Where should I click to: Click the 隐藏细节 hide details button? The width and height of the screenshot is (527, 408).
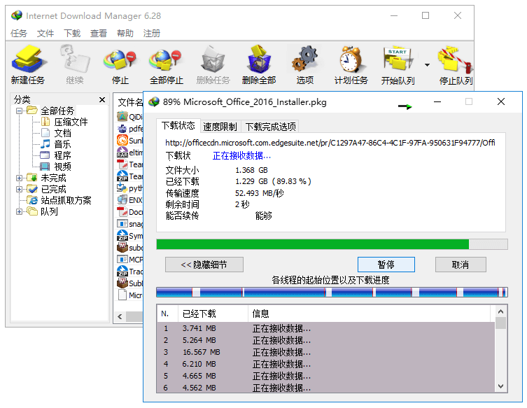point(204,265)
